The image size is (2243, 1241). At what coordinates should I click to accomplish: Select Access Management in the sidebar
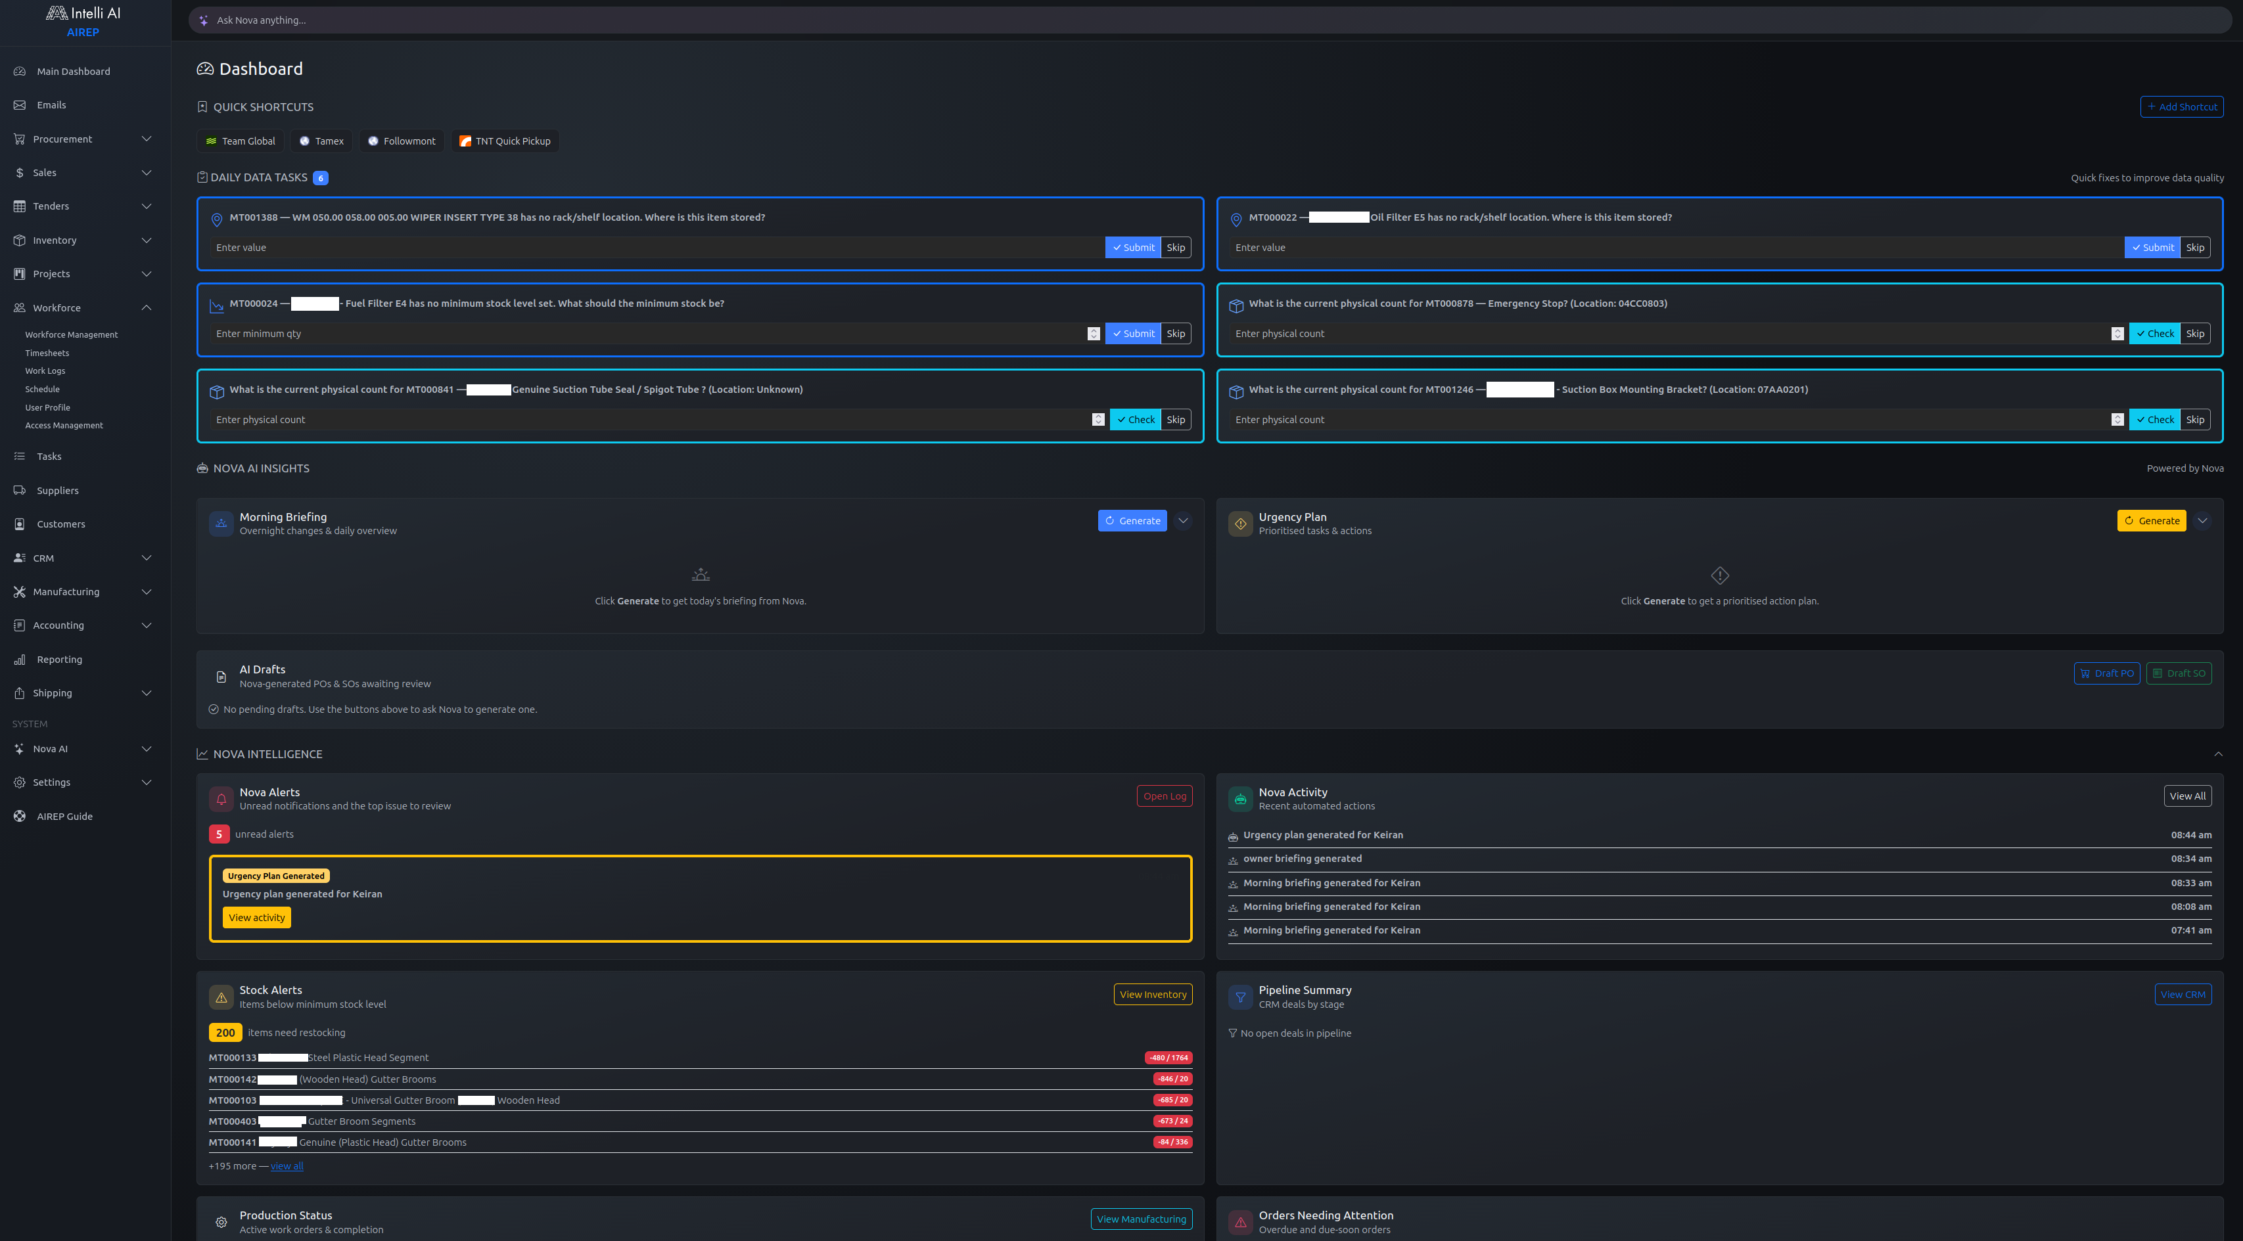point(64,424)
